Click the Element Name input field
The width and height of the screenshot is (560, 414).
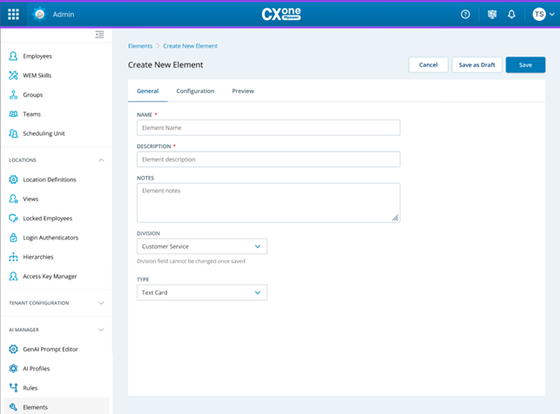[x=268, y=127]
